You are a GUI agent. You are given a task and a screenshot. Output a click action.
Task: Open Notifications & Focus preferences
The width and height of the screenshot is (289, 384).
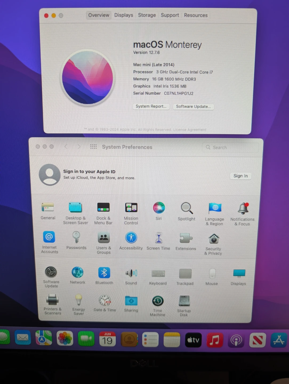click(x=243, y=209)
